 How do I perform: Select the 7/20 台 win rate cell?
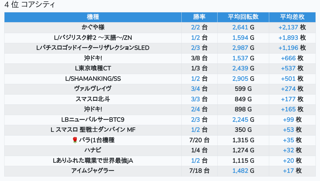(x=199, y=140)
